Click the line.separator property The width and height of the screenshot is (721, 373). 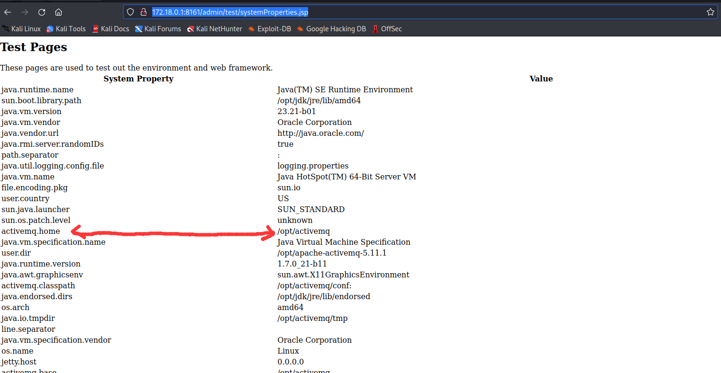pyautogui.click(x=28, y=329)
